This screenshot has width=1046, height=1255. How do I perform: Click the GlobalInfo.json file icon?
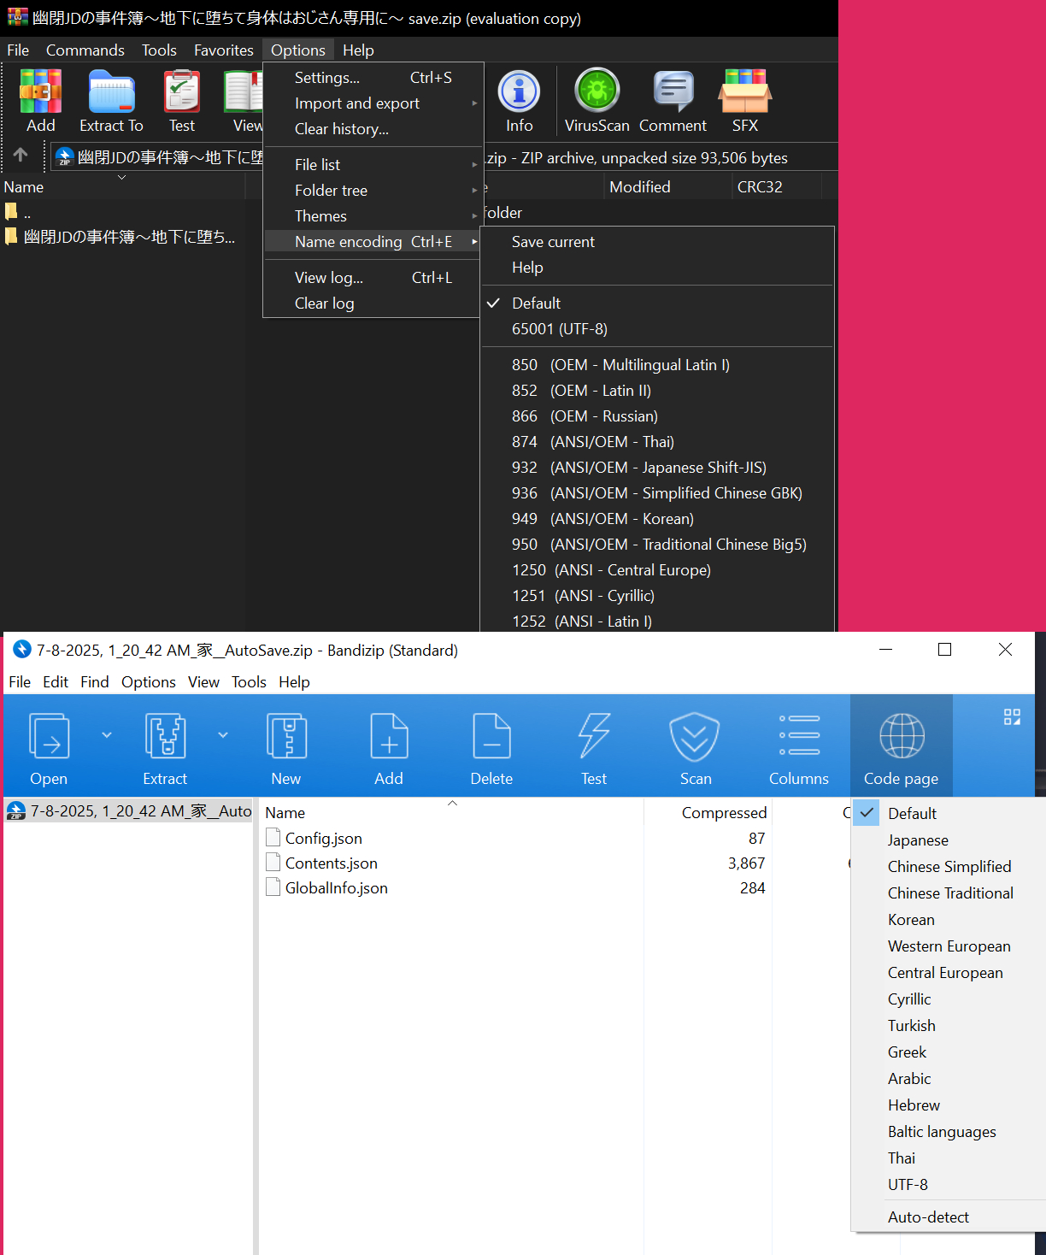[x=273, y=887]
